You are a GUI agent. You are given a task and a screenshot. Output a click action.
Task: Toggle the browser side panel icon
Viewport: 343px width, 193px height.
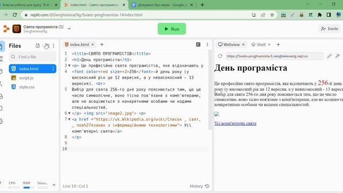329,15
